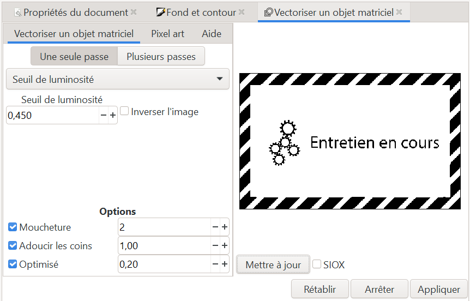Increase Seuil de luminosité with plus button
This screenshot has width=470, height=301.
113,116
